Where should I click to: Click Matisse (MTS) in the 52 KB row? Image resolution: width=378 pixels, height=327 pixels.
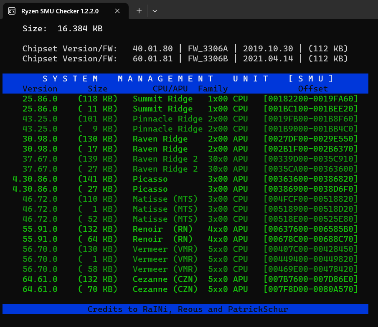165,219
